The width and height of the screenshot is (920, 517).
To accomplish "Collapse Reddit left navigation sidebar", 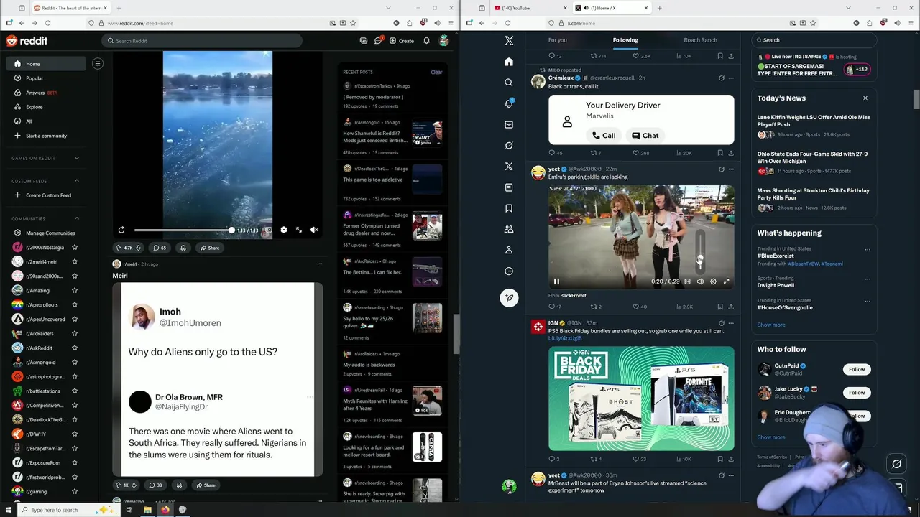I will [x=98, y=63].
